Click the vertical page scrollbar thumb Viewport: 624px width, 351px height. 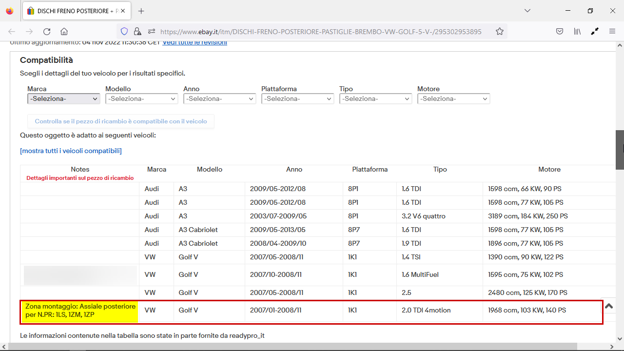click(620, 150)
